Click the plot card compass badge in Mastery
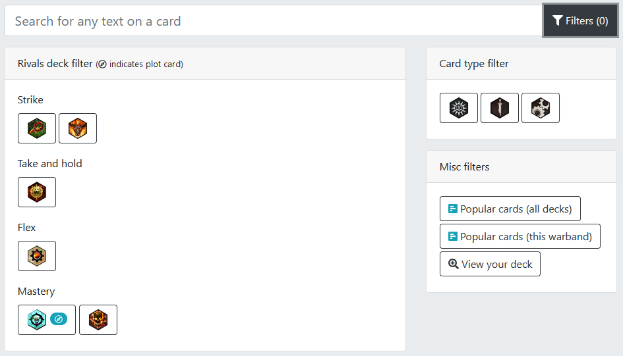The image size is (623, 356). coord(59,320)
